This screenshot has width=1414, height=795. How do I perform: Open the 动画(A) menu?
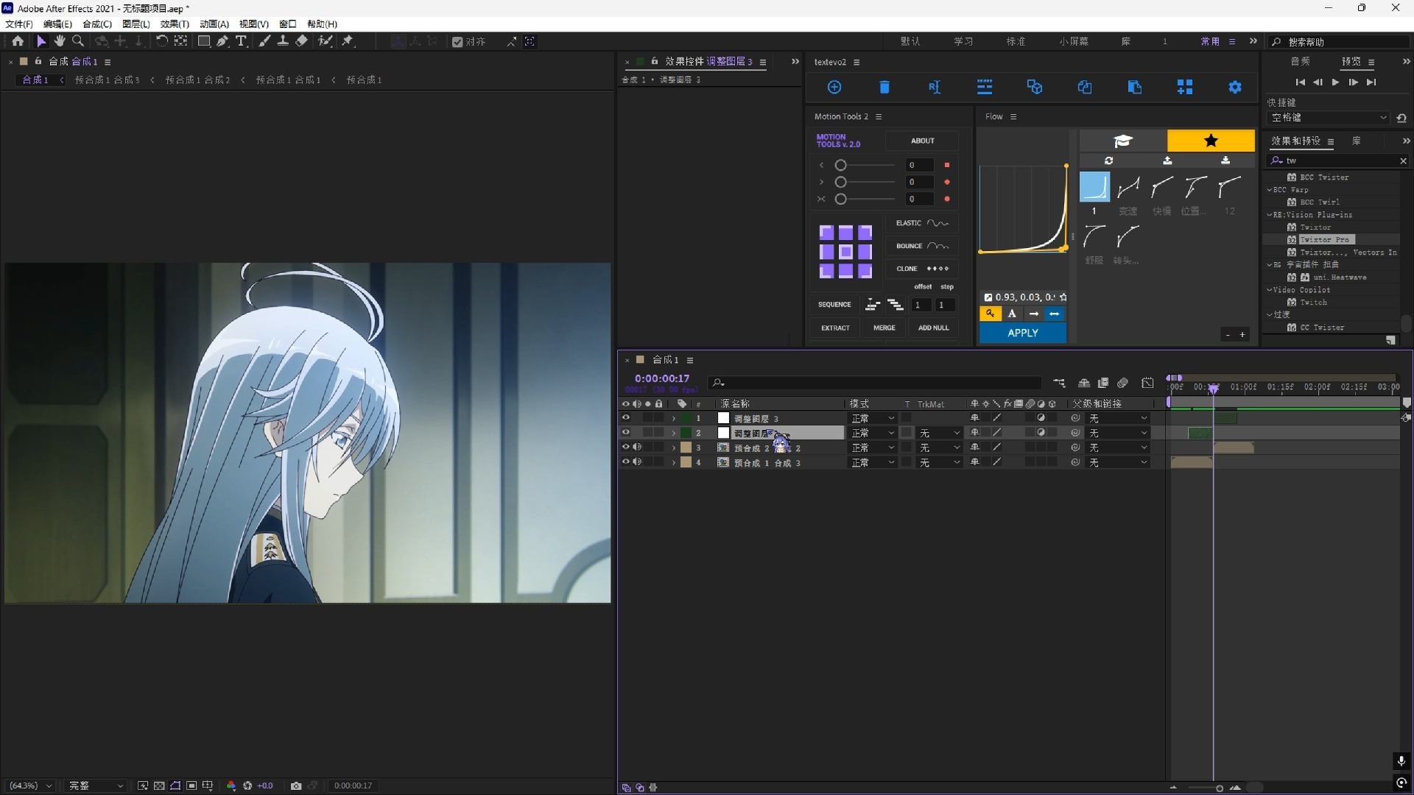click(x=214, y=24)
